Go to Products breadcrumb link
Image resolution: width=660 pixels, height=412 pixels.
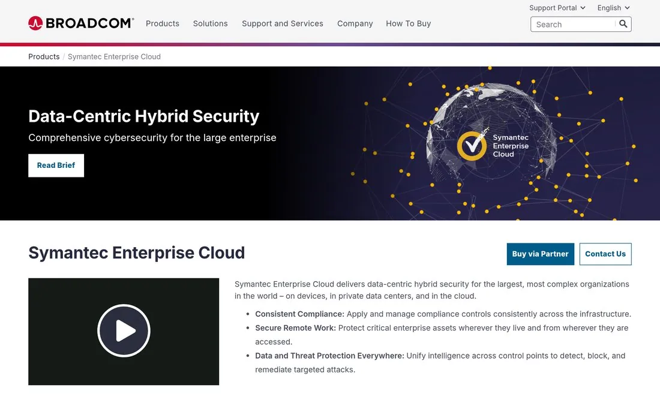point(44,56)
